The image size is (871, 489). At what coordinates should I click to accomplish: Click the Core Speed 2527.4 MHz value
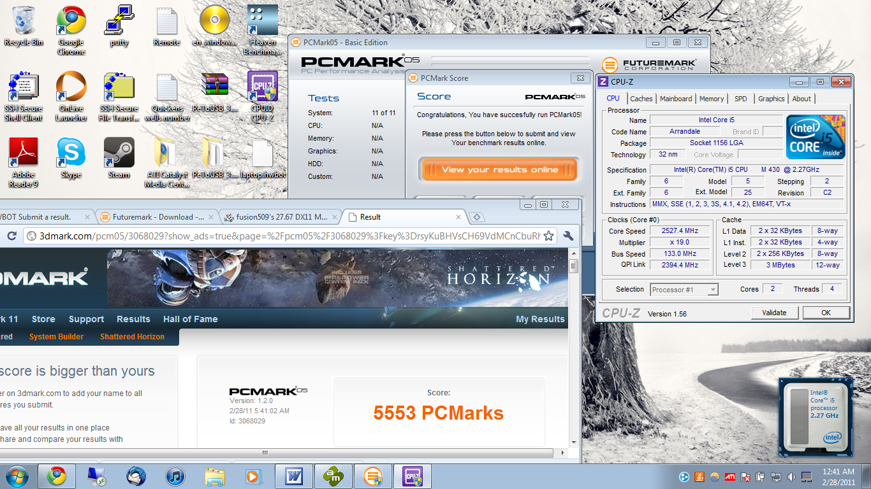click(680, 230)
